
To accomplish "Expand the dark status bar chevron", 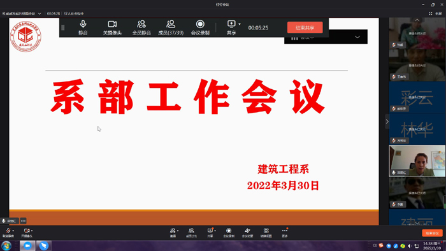I will (x=357, y=37).
